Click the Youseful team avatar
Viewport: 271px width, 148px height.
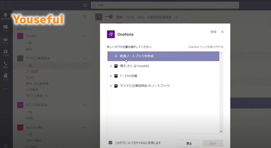[20, 36]
